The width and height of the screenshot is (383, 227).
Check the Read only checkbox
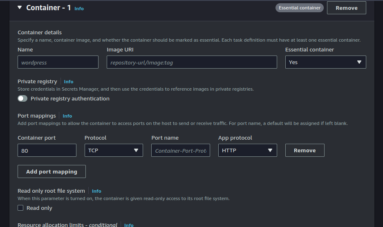point(20,208)
